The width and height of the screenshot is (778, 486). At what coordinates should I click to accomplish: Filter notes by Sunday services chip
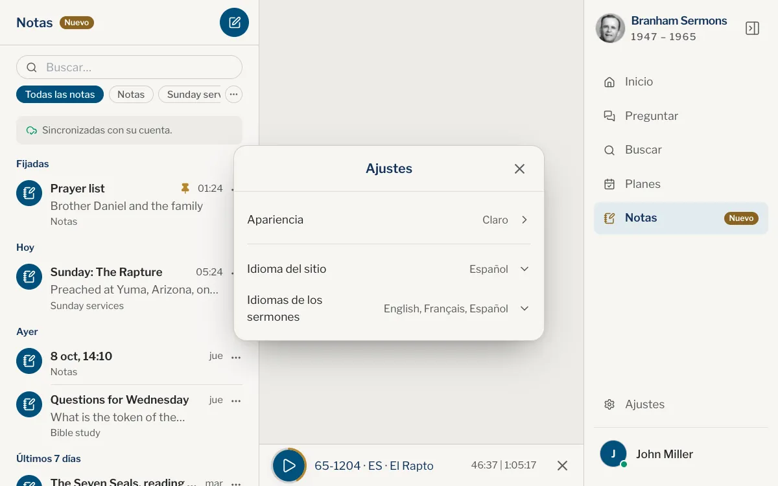[x=189, y=95]
